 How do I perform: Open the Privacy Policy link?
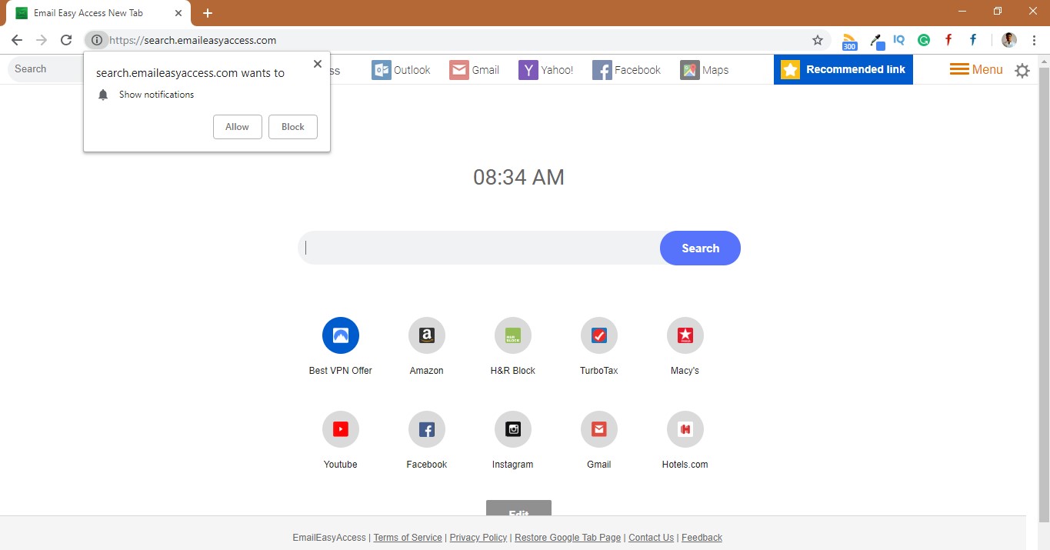click(478, 537)
